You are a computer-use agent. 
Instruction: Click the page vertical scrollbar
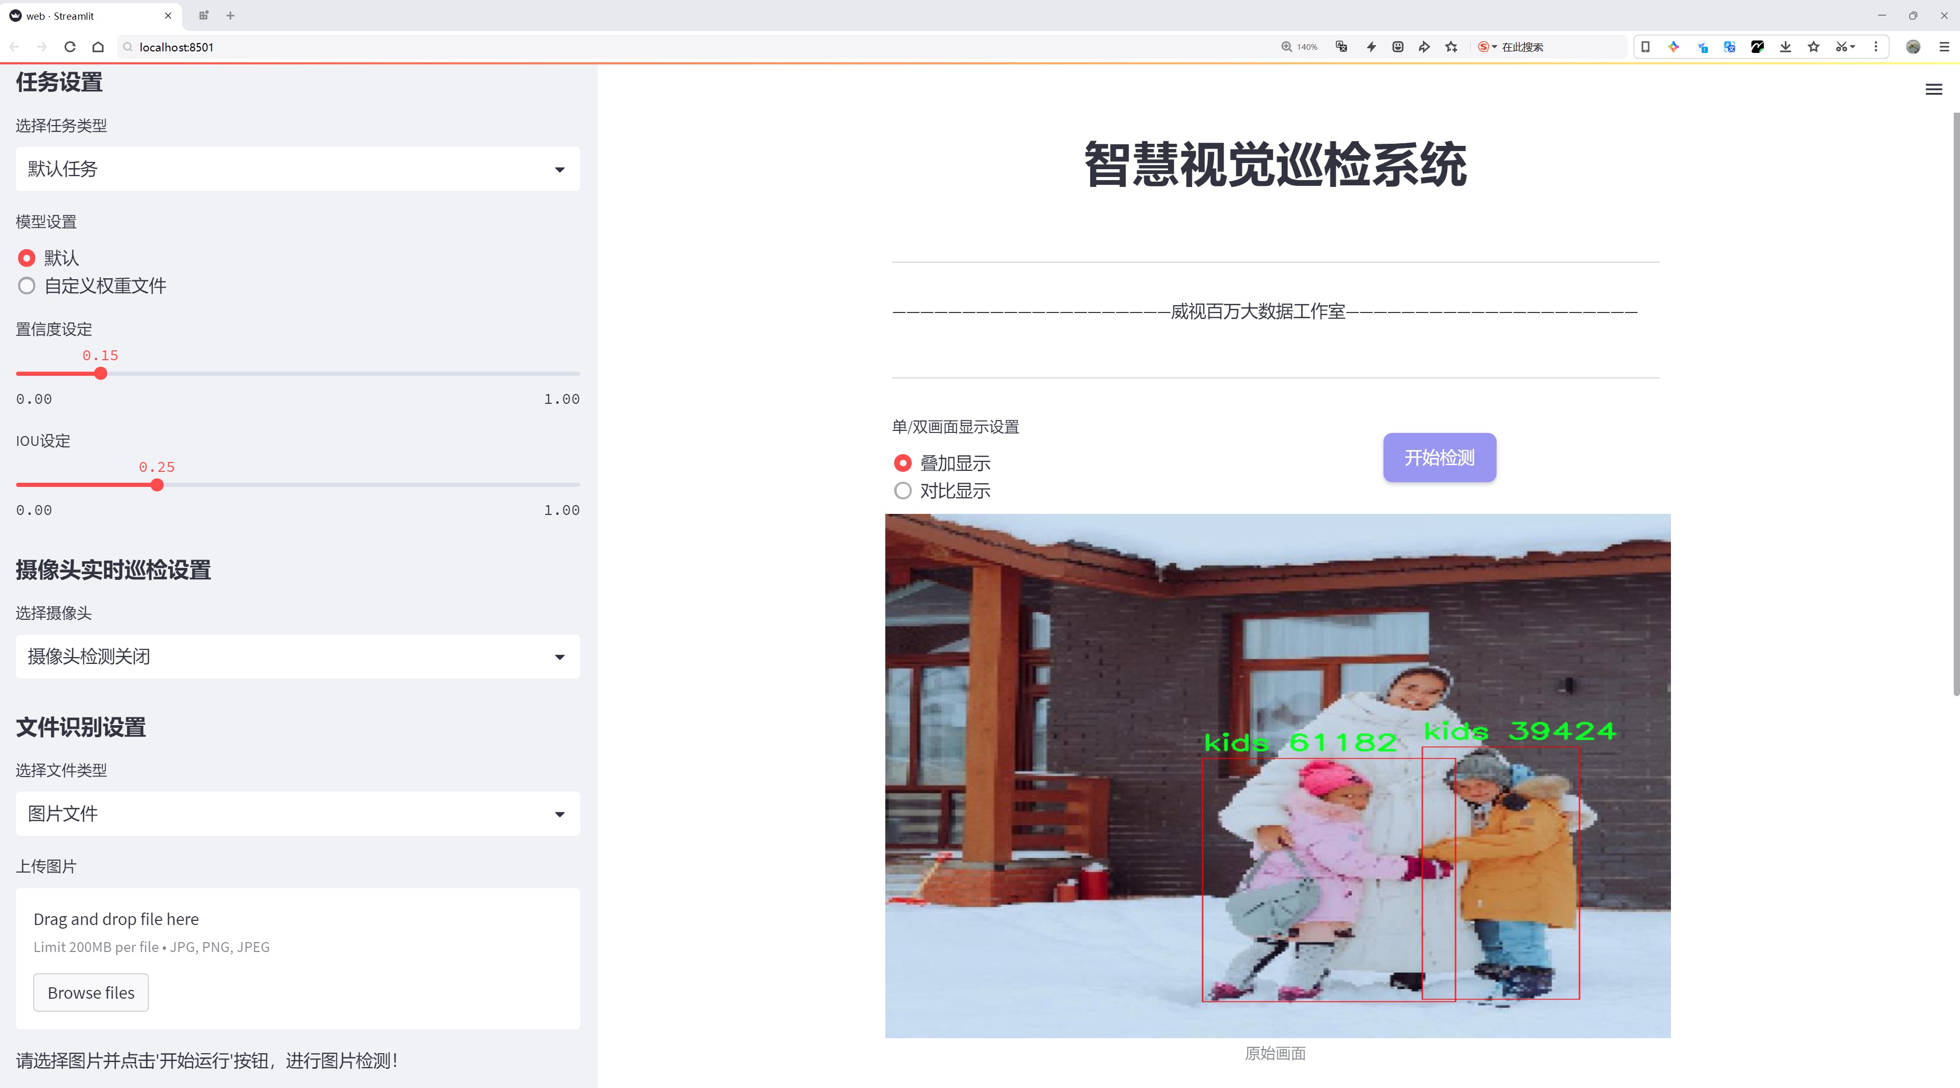(x=1955, y=403)
